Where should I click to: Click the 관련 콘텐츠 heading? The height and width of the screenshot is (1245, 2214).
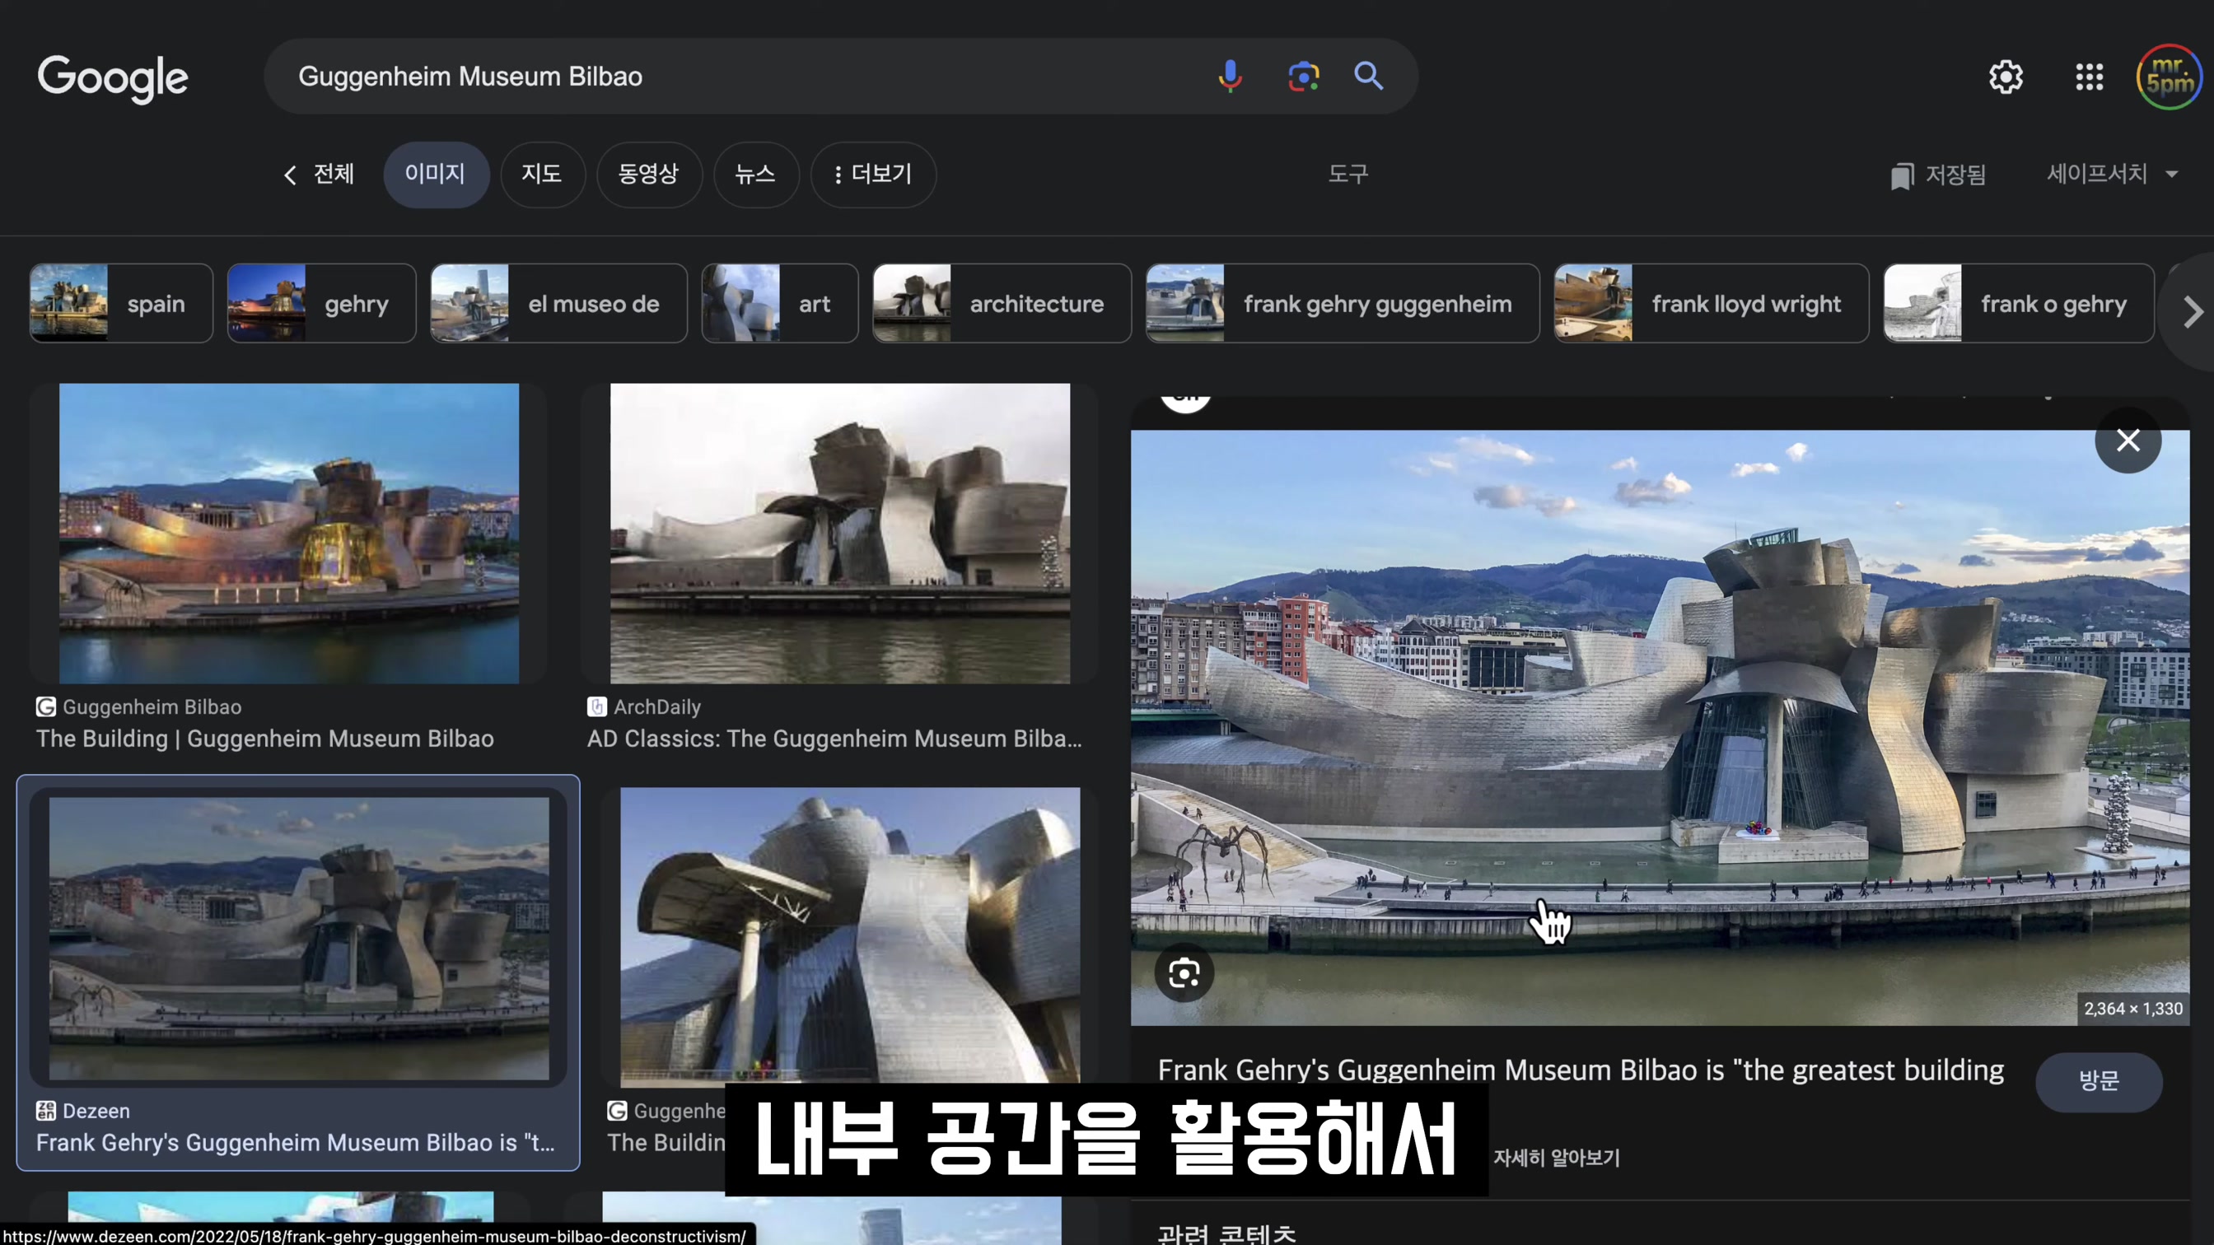(x=1226, y=1234)
